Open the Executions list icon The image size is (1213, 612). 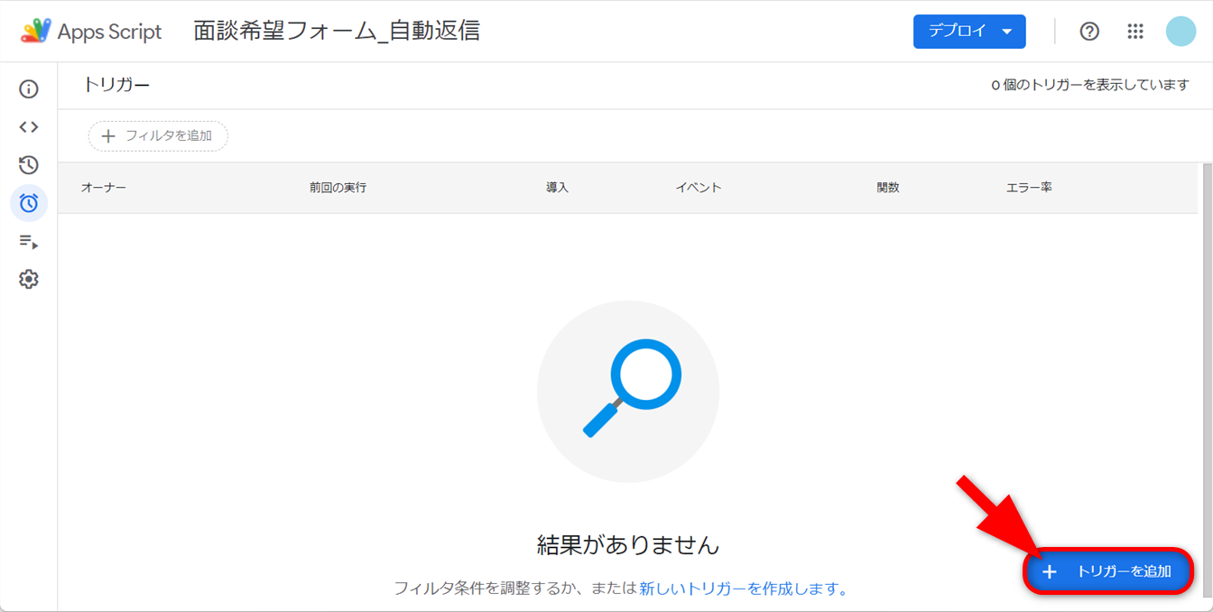pyautogui.click(x=29, y=242)
